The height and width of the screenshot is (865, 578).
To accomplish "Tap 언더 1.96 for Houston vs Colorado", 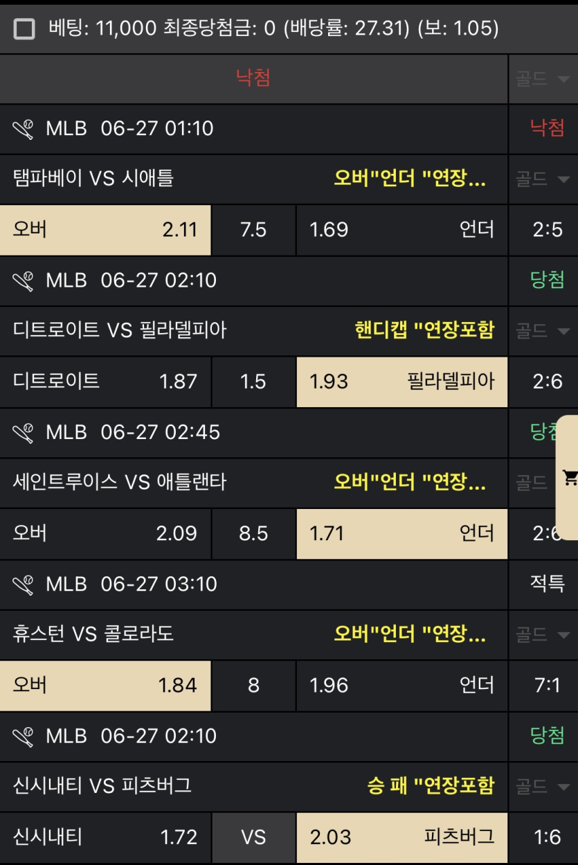I will [x=401, y=685].
